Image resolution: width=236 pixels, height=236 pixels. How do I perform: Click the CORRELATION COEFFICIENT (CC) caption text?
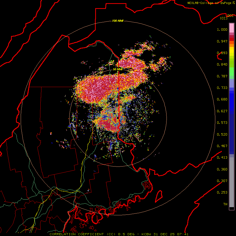(x=83, y=234)
